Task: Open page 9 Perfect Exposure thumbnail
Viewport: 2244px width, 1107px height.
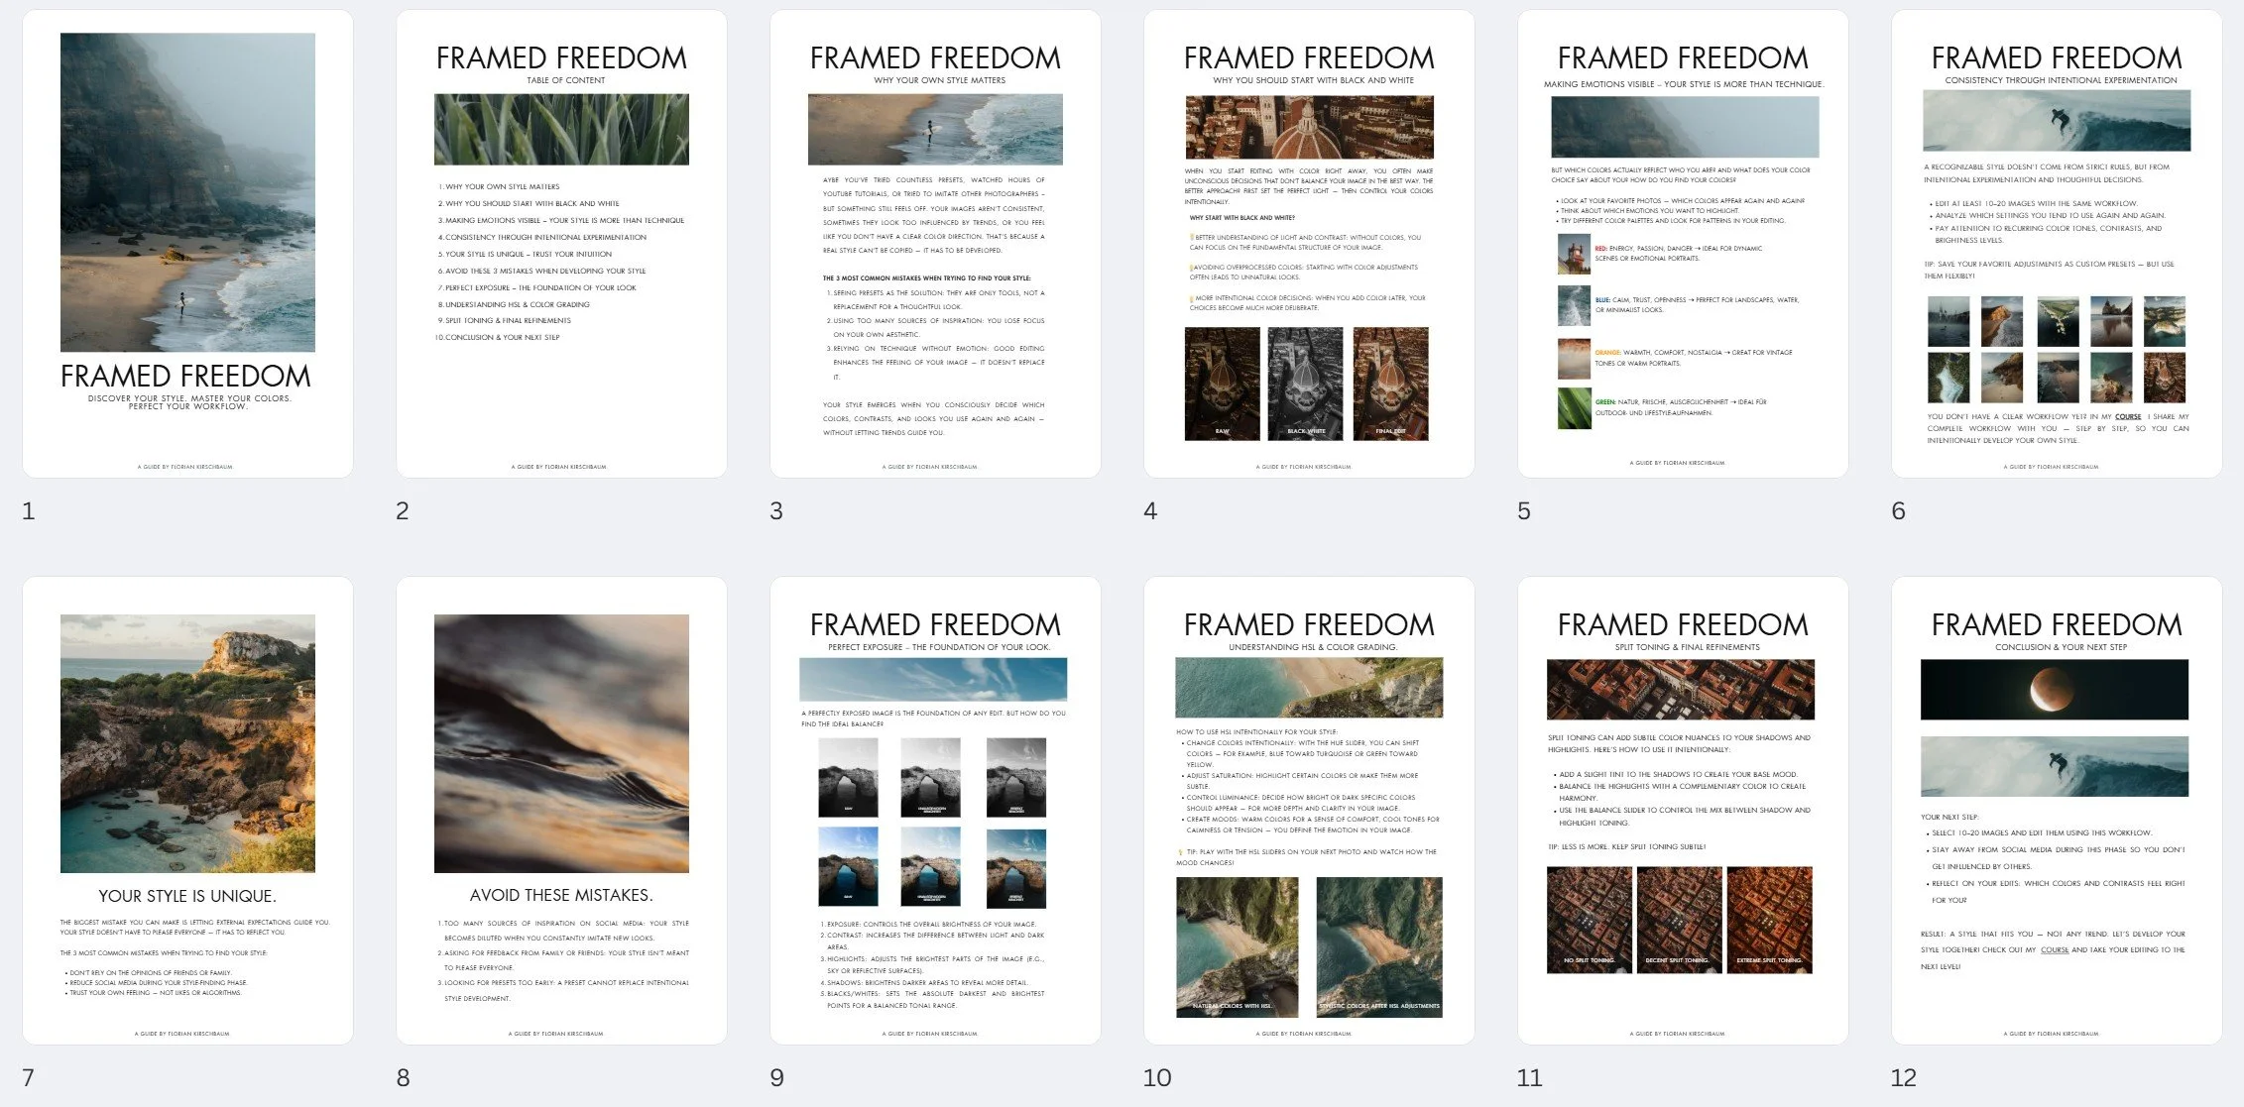Action: tap(935, 811)
